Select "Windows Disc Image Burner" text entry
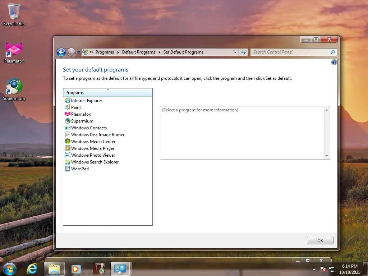 tap(98, 134)
